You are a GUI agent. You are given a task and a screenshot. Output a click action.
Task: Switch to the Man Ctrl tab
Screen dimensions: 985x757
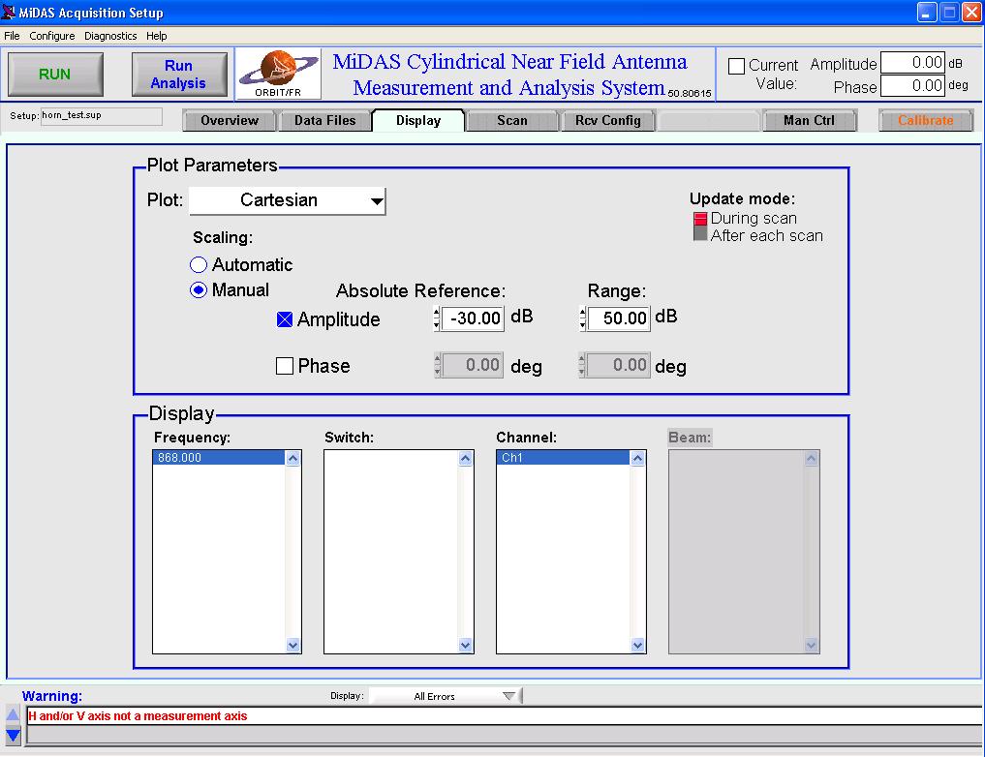[809, 120]
